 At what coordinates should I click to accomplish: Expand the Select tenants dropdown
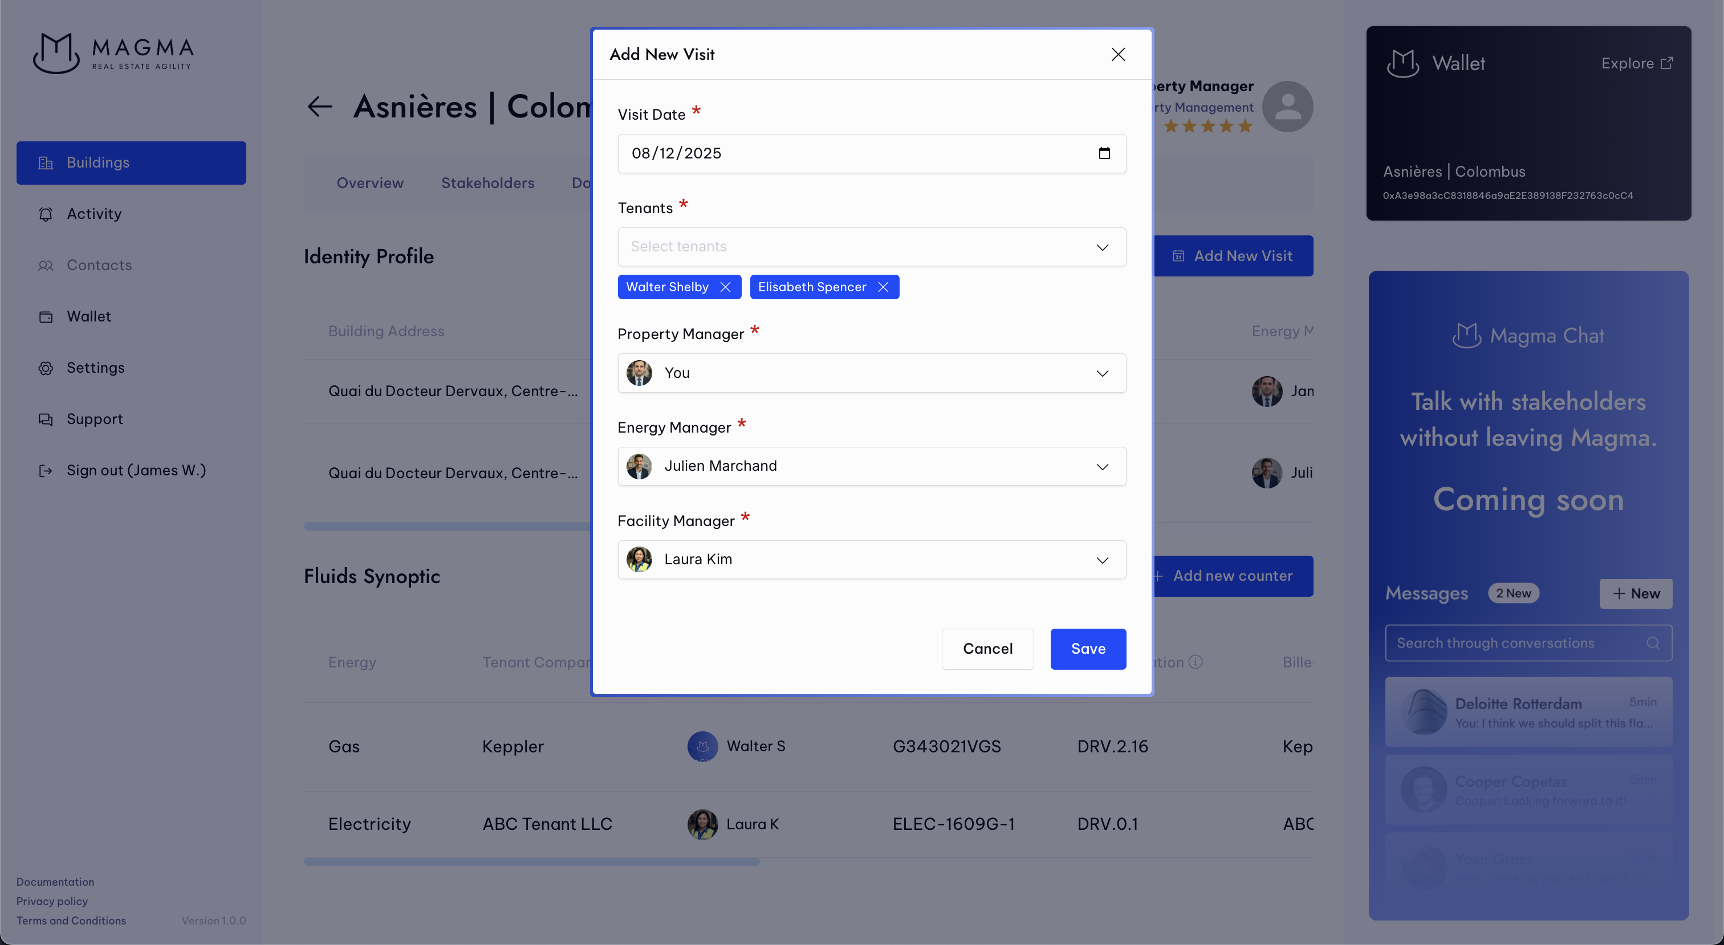tap(1102, 247)
